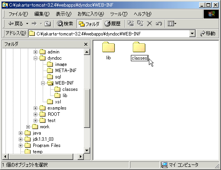
Task: Select lib folder in tree
Action: 65,96
